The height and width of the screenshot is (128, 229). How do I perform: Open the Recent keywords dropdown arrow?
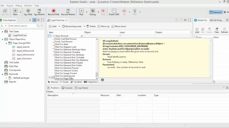pyautogui.click(x=84, y=26)
